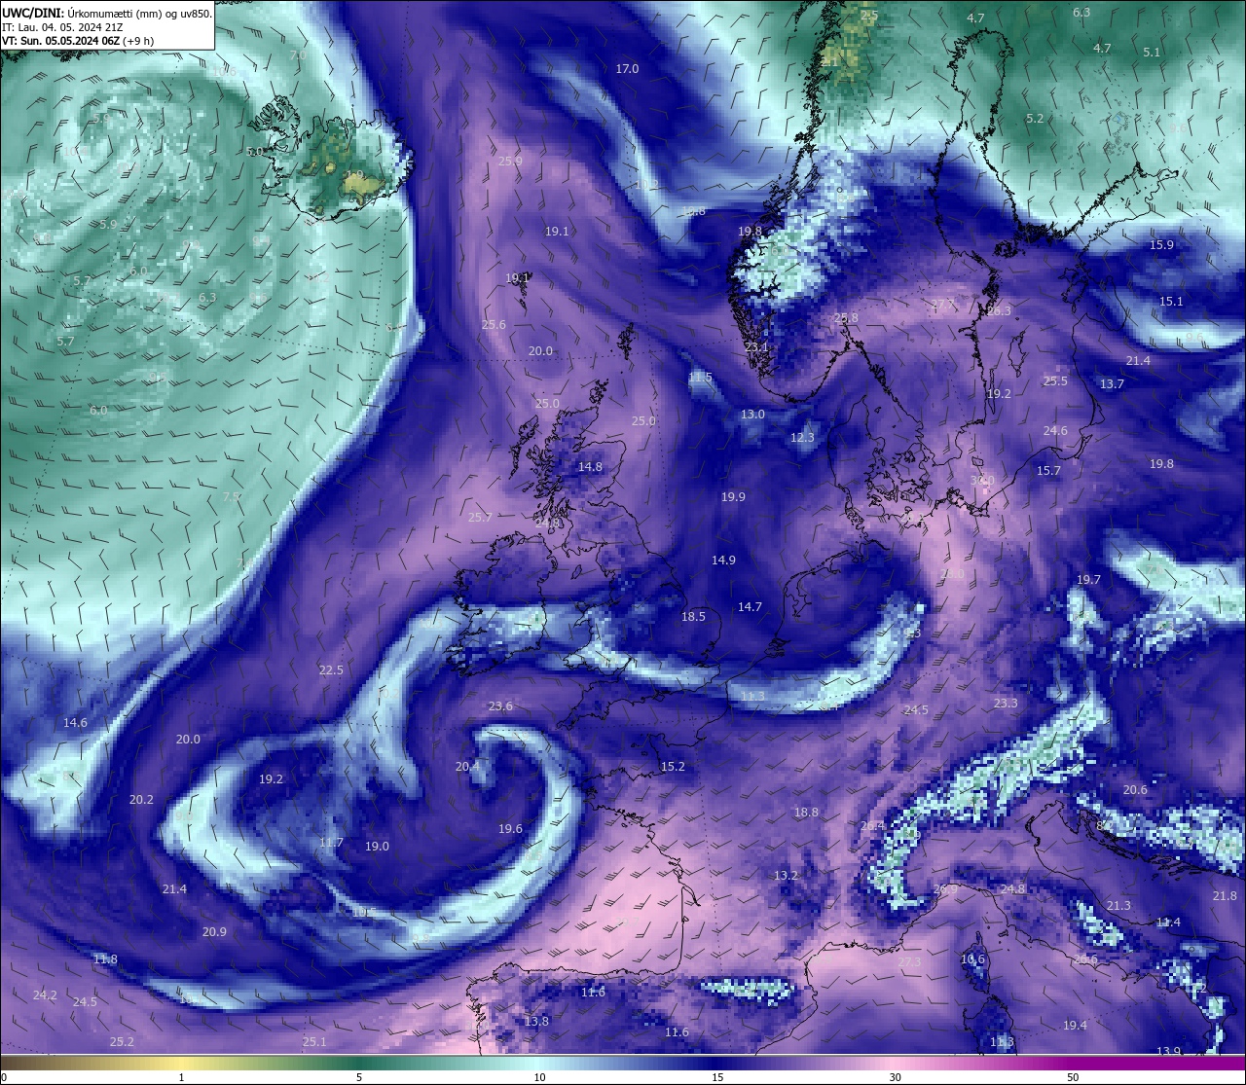Click the 23.6 value on the map
This screenshot has width=1246, height=1085.
coord(500,706)
